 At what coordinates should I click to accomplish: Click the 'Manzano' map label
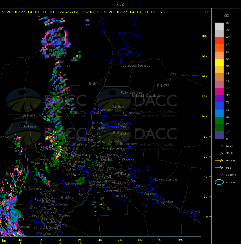tap(25, 227)
